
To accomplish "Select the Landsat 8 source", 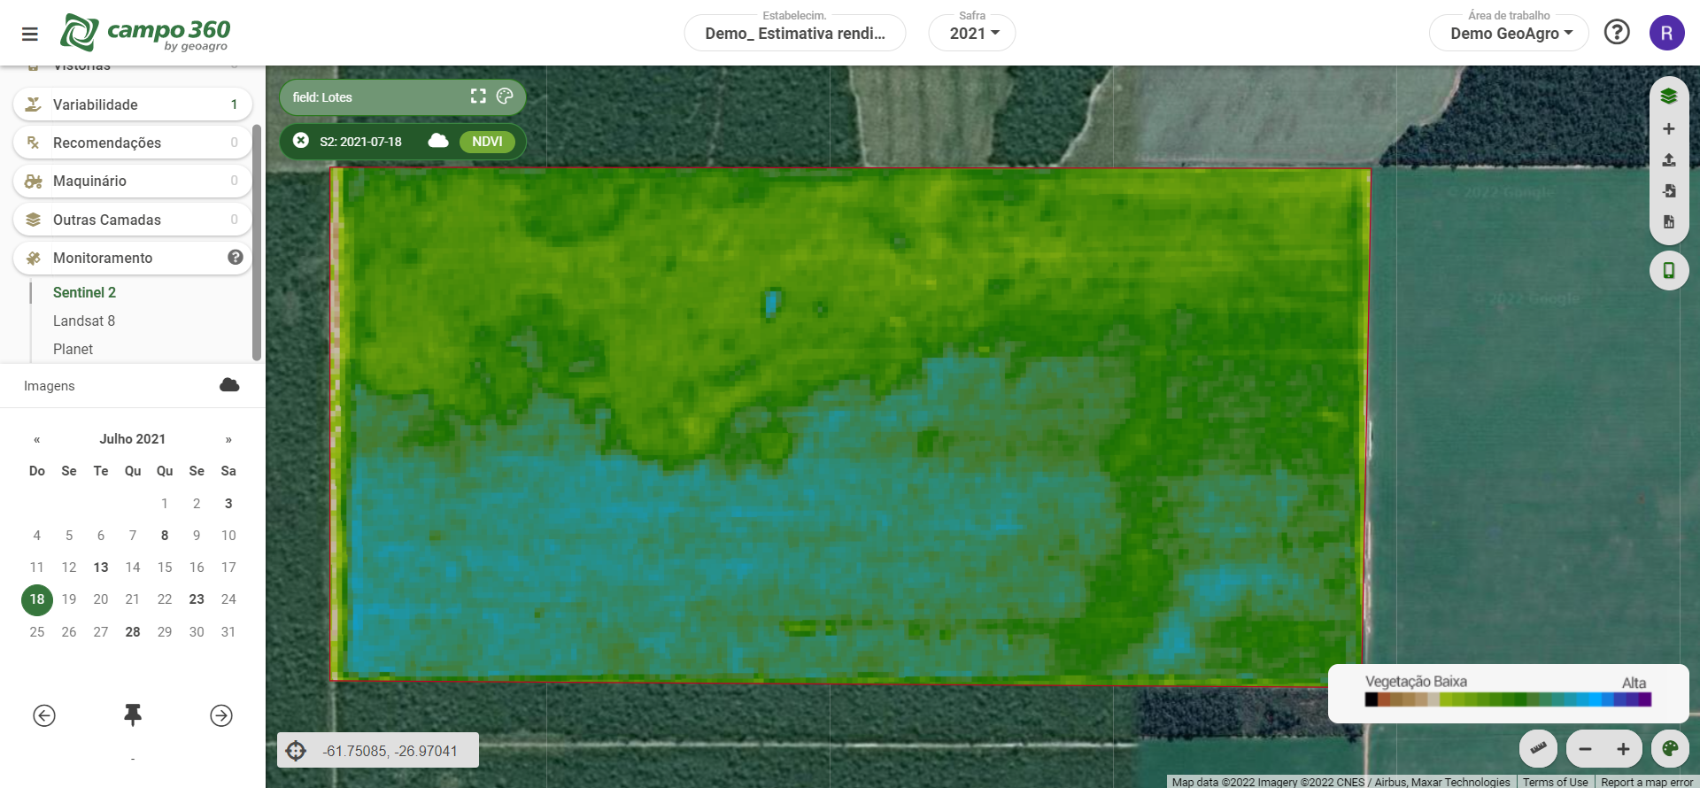I will point(84,321).
